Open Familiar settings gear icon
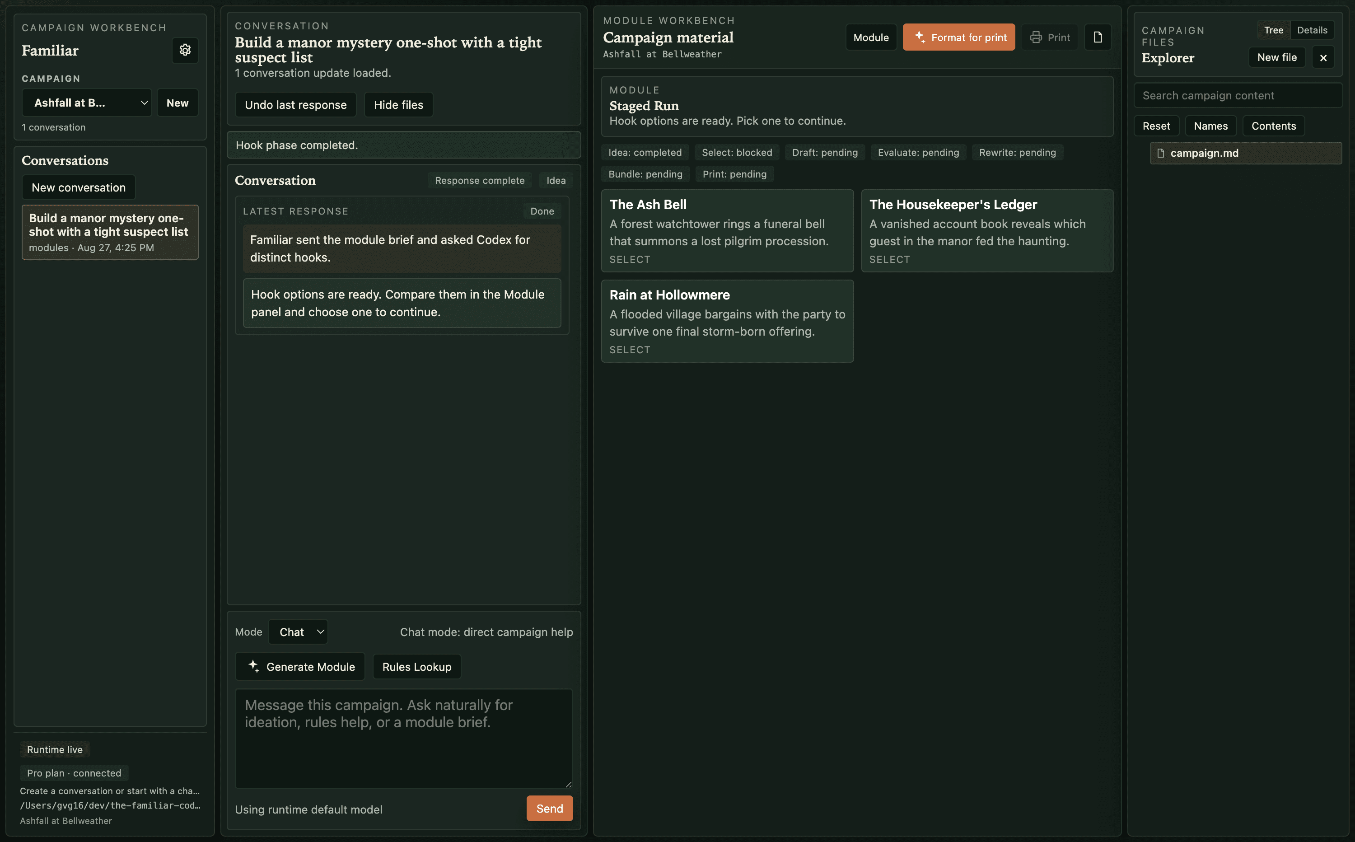1355x842 pixels. pyautogui.click(x=185, y=50)
